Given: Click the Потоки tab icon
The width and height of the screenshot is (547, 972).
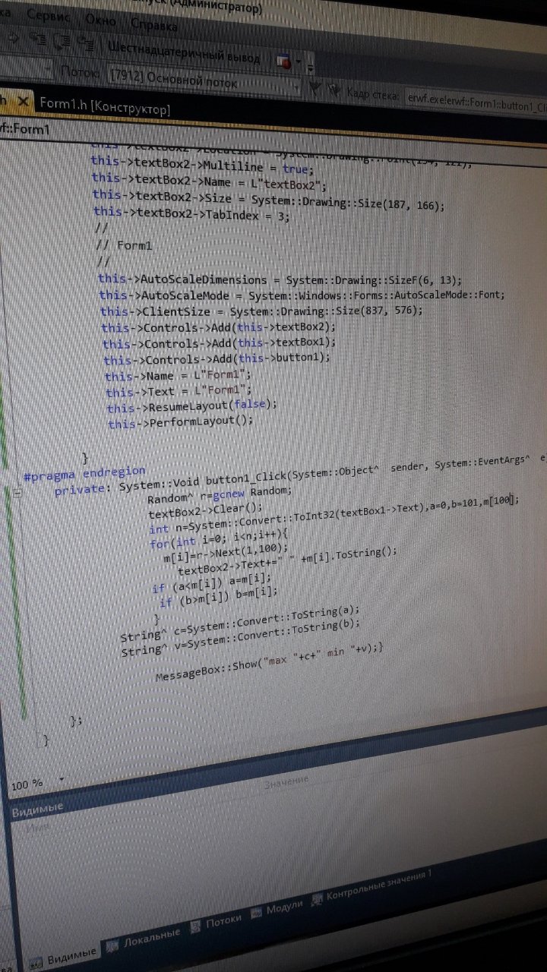Looking at the screenshot, I should [x=194, y=926].
